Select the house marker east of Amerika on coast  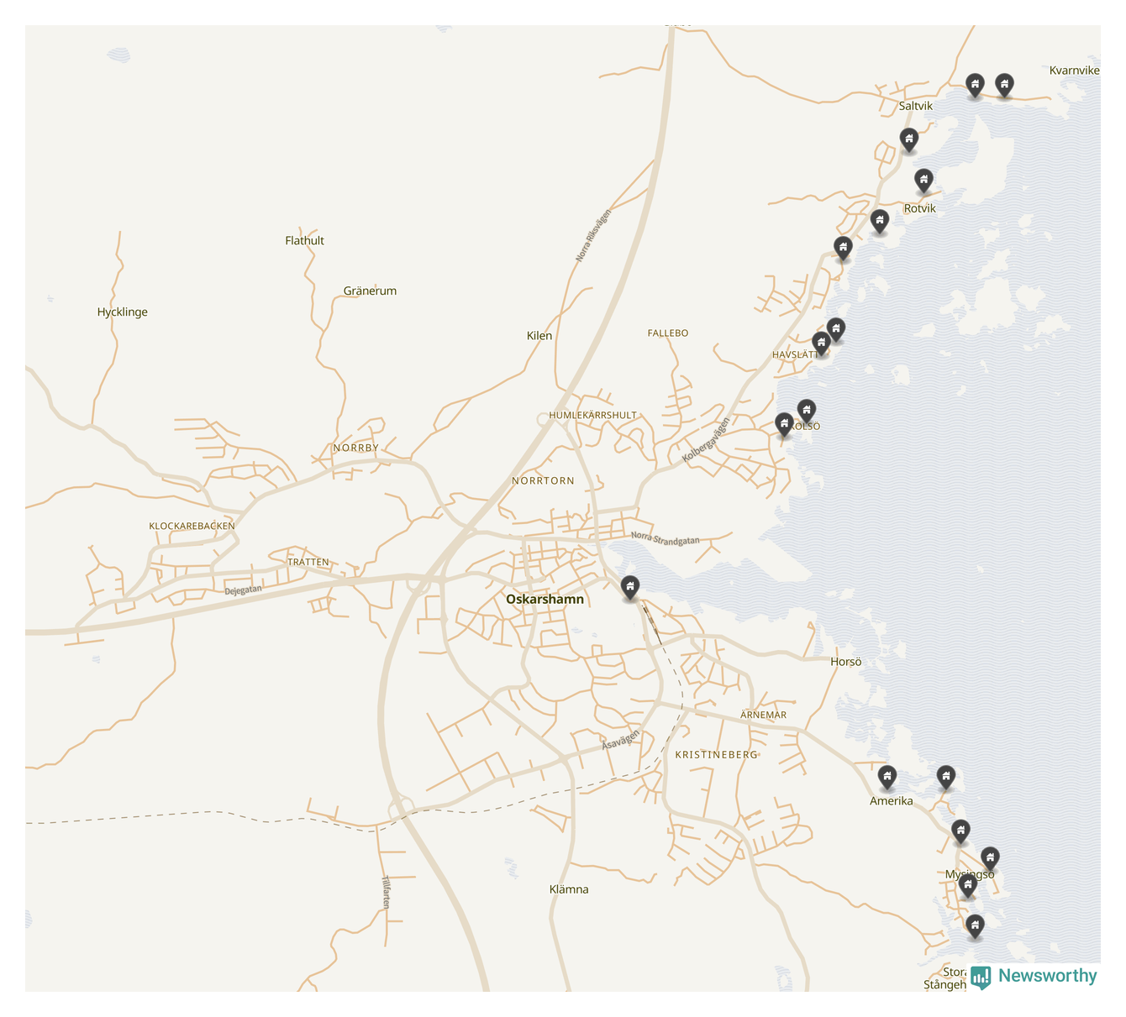point(945,776)
